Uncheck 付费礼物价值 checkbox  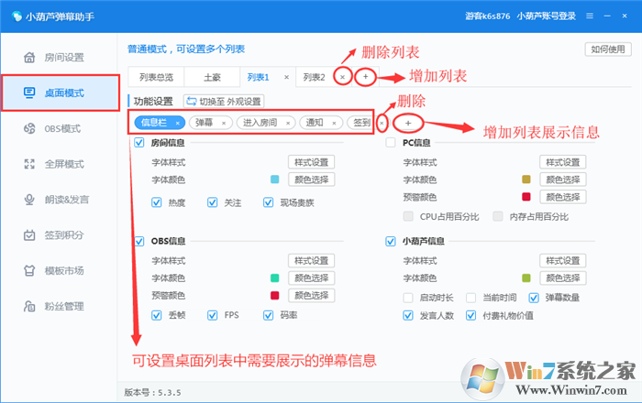point(470,316)
